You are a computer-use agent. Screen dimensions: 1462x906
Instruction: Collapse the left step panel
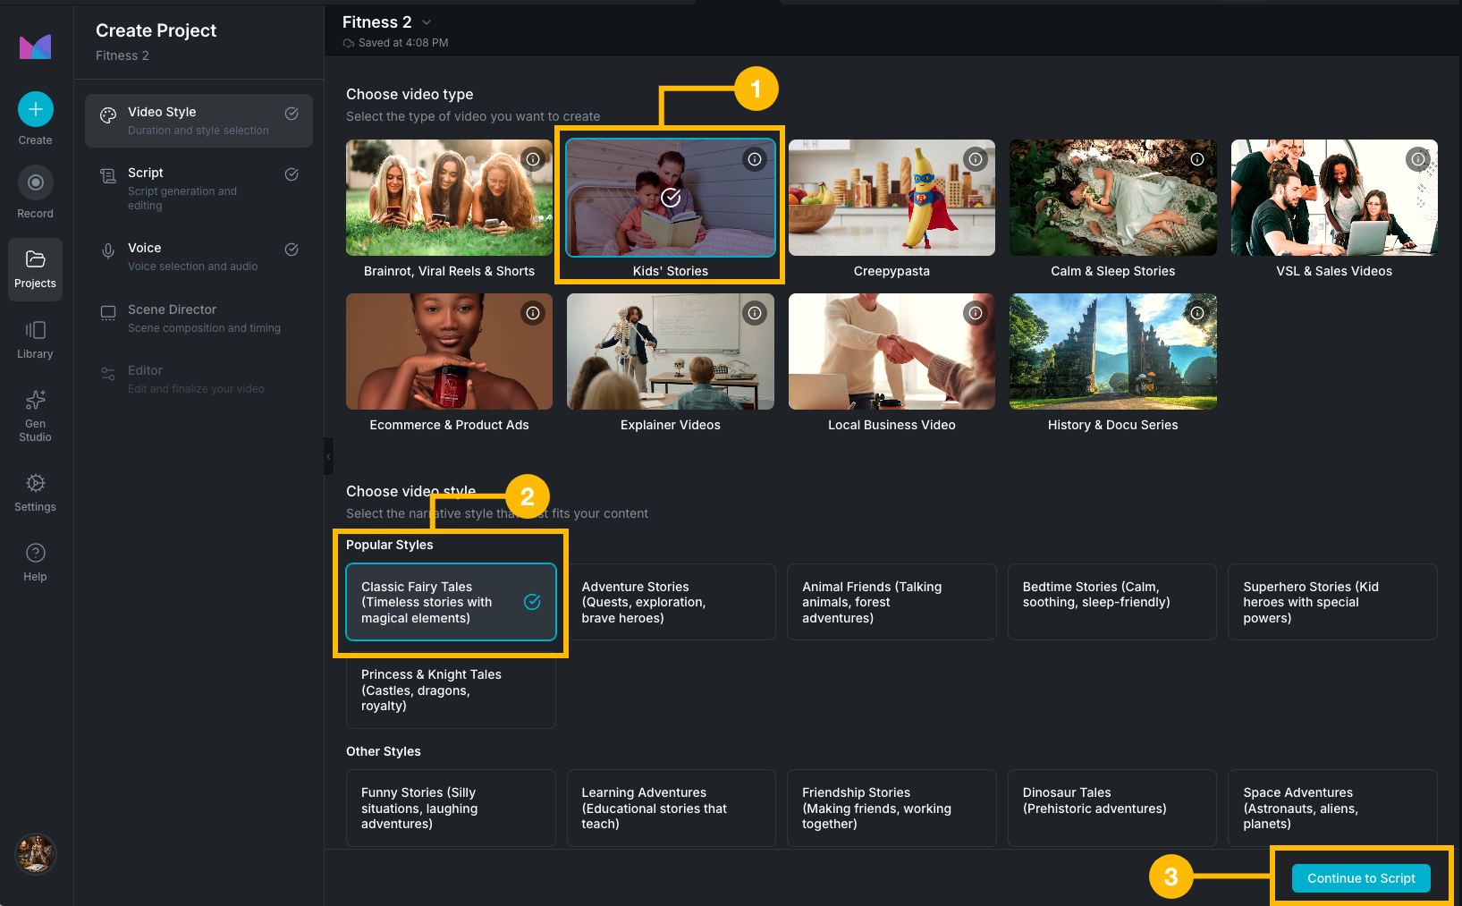pos(328,456)
